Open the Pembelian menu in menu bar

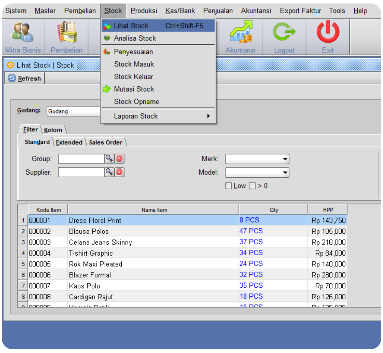click(80, 11)
